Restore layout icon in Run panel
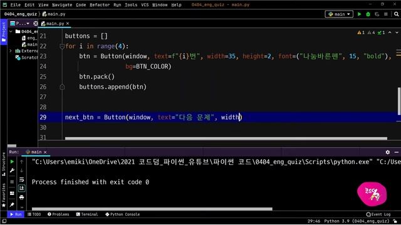The height and width of the screenshot is (225, 401). click(x=12, y=193)
